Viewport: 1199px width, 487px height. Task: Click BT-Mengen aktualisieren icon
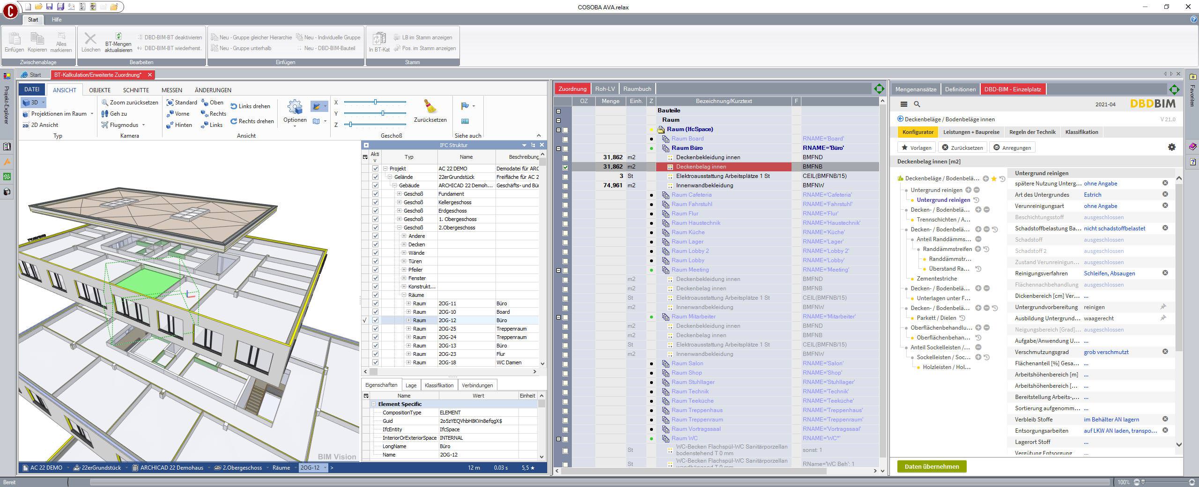[x=118, y=36]
